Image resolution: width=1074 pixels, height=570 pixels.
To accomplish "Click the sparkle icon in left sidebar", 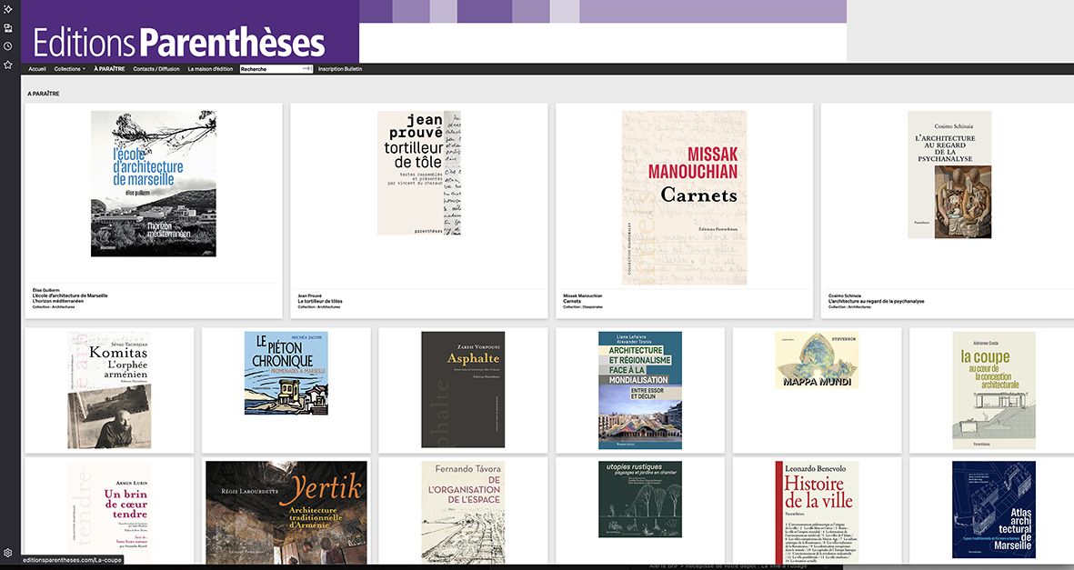I will coord(8,9).
